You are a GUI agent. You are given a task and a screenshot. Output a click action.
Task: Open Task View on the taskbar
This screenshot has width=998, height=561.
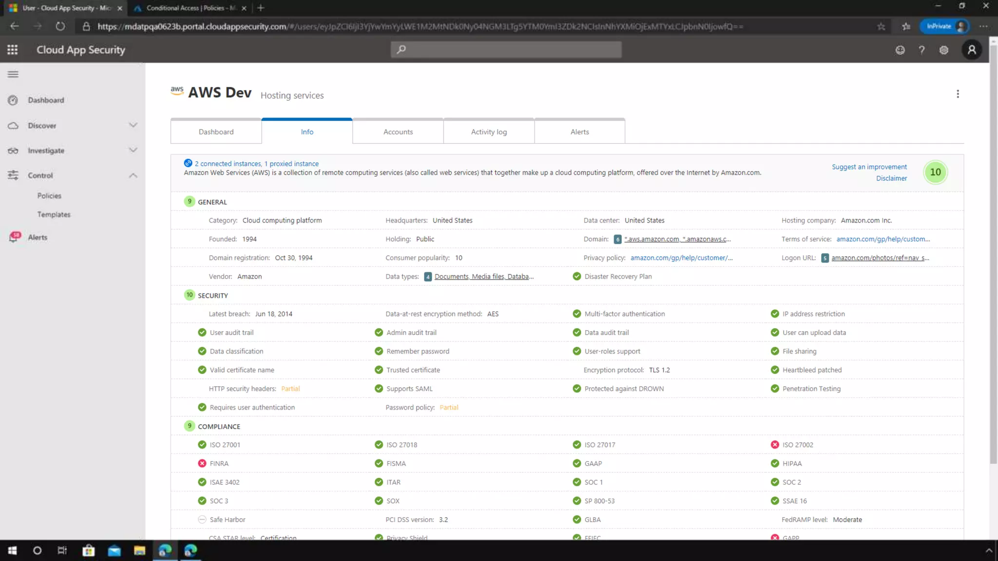click(x=62, y=550)
